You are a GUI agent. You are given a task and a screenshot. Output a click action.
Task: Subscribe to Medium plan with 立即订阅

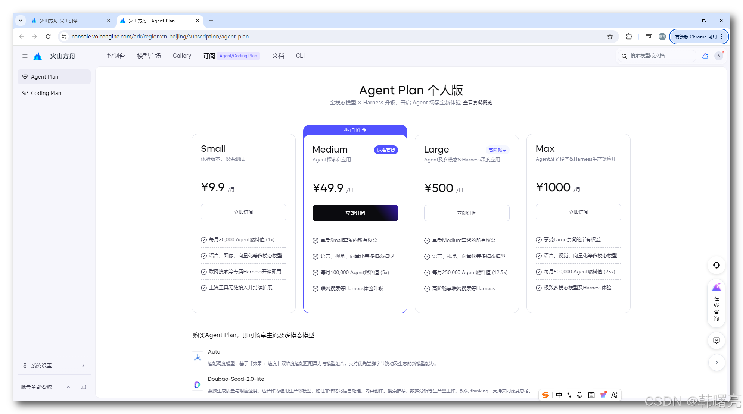[x=355, y=213]
